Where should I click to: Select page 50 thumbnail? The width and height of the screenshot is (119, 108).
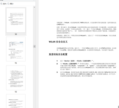tap(16, 20)
